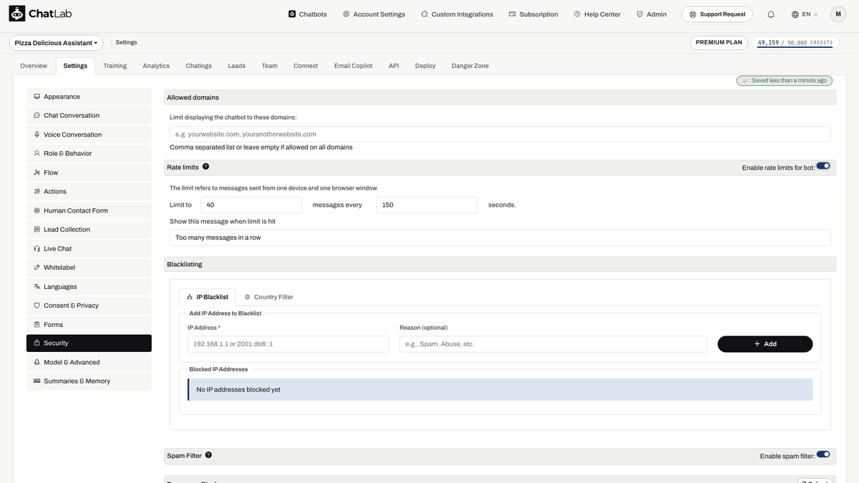Image resolution: width=859 pixels, height=483 pixels.
Task: Click the Languages translate icon
Action: click(37, 286)
